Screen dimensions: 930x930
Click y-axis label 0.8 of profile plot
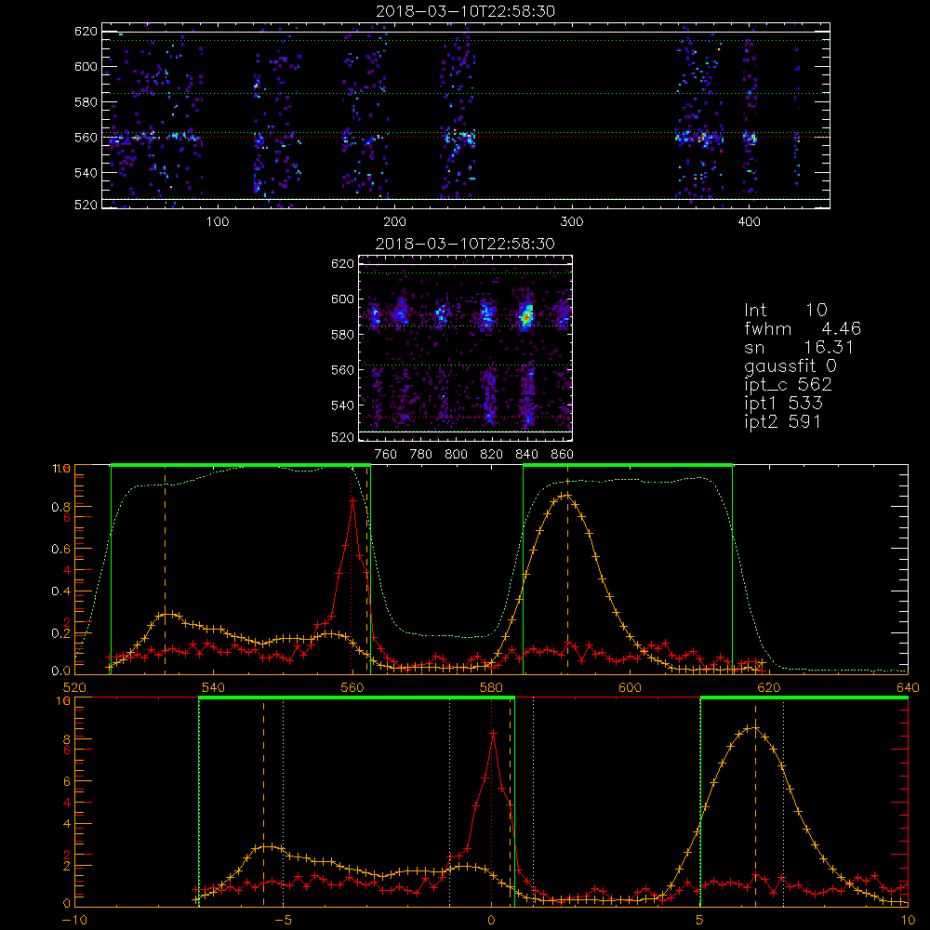coord(60,507)
